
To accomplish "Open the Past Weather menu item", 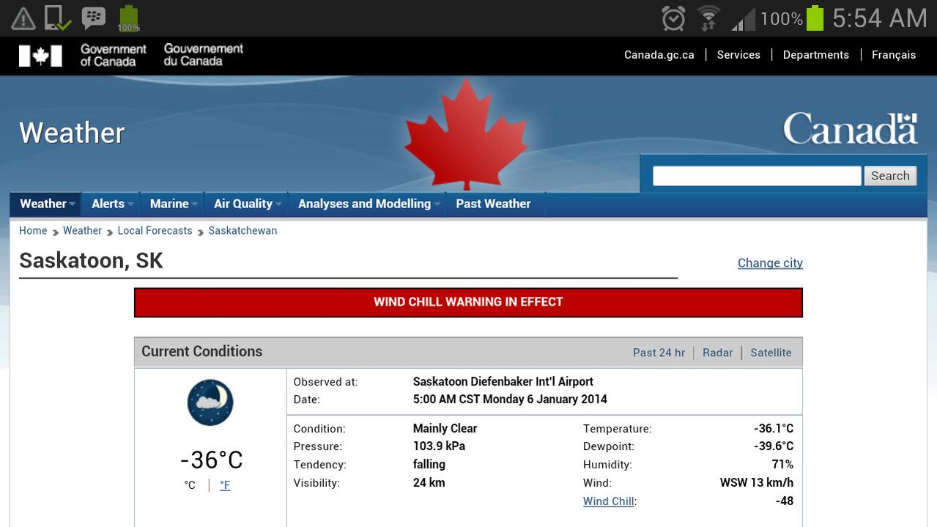I will (493, 204).
